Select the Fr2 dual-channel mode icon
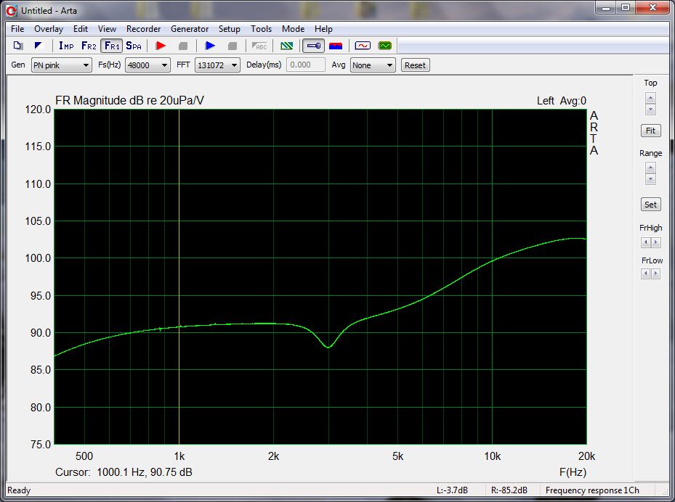 [x=89, y=46]
